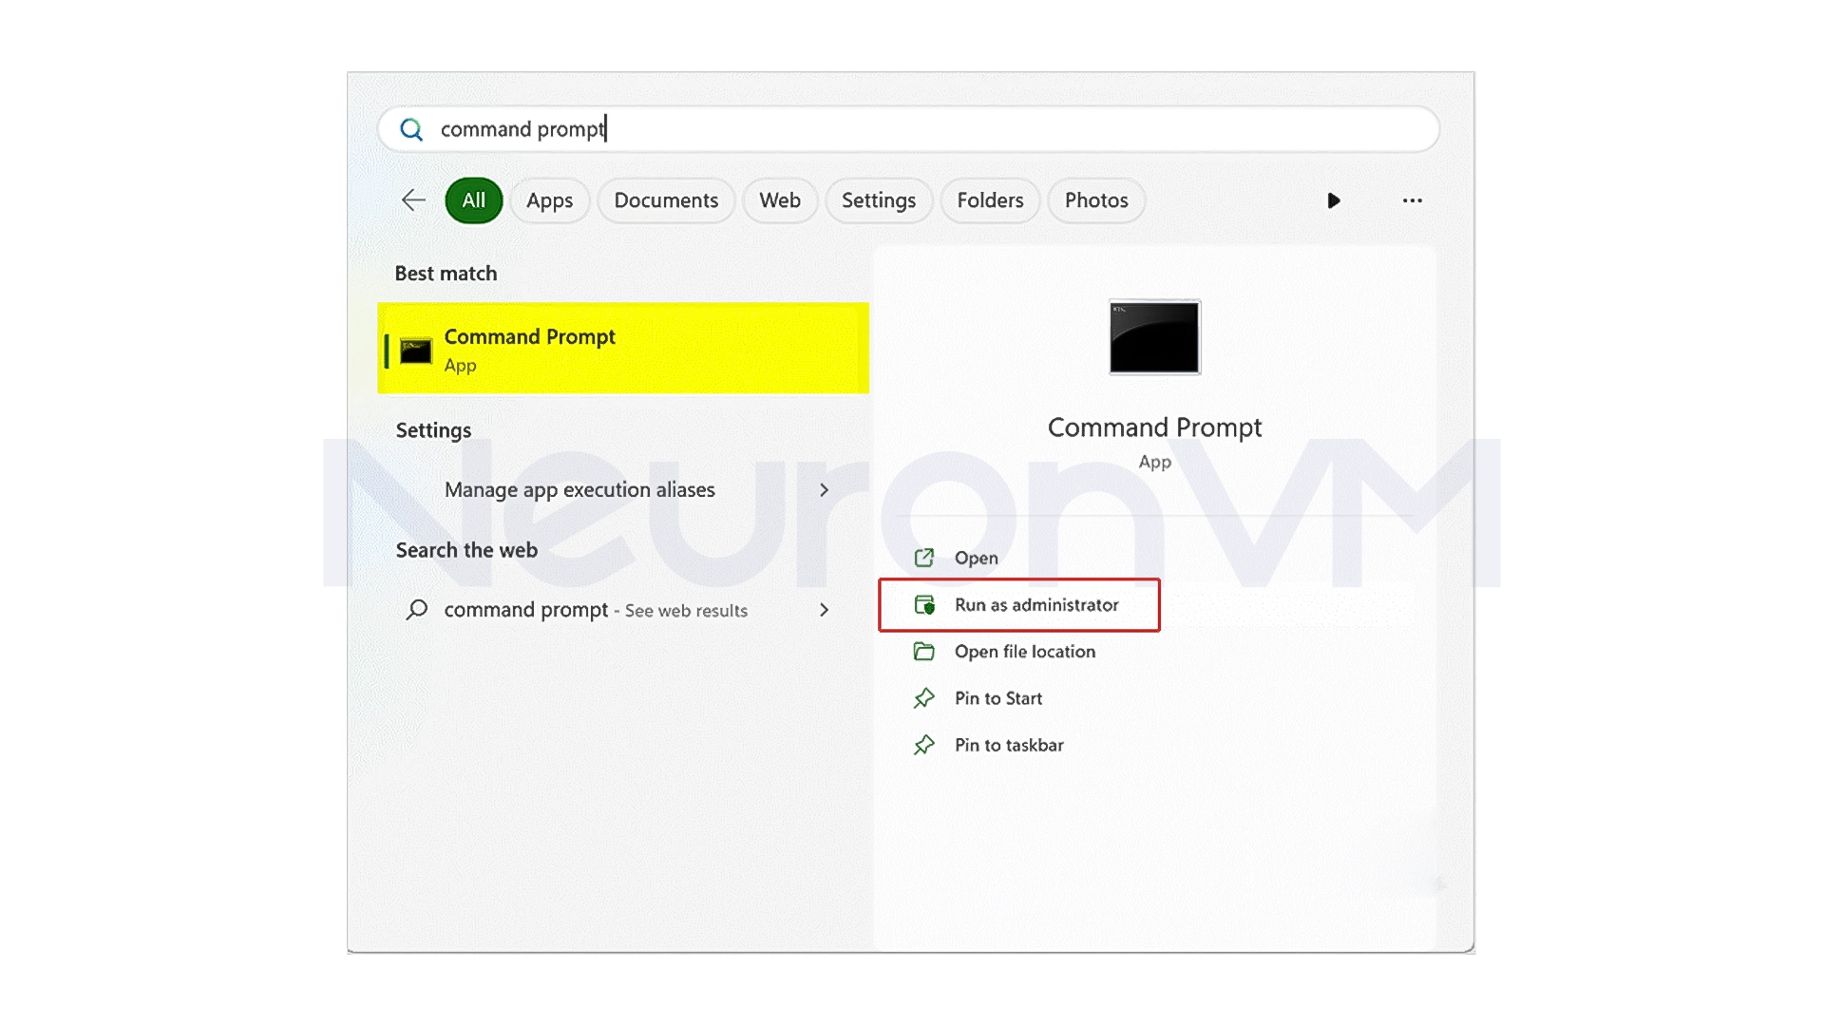Click Pin to taskbar option
The width and height of the screenshot is (1824, 1026).
(1008, 746)
